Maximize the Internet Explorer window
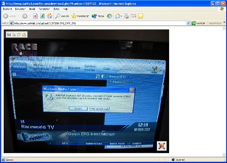Image resolution: width=227 pixels, height=163 pixels. [x=218, y=3]
